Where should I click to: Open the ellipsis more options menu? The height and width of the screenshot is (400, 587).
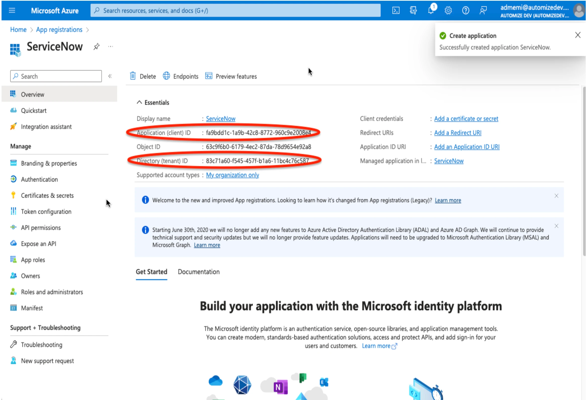click(x=110, y=46)
